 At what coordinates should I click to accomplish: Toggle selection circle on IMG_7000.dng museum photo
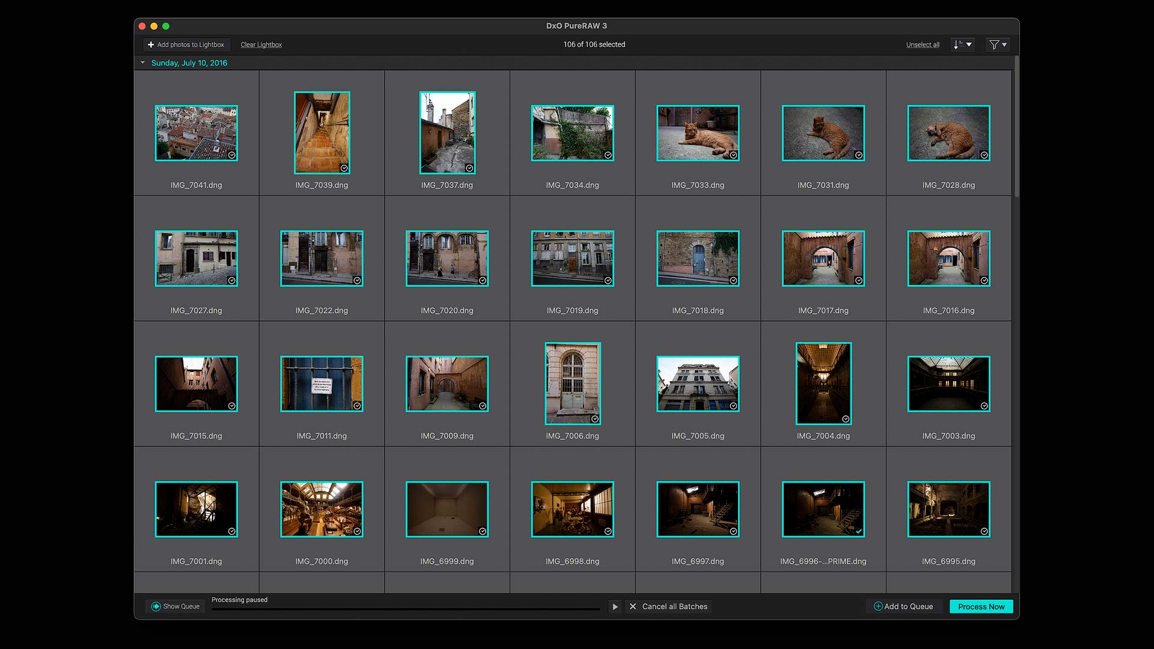[x=357, y=531]
